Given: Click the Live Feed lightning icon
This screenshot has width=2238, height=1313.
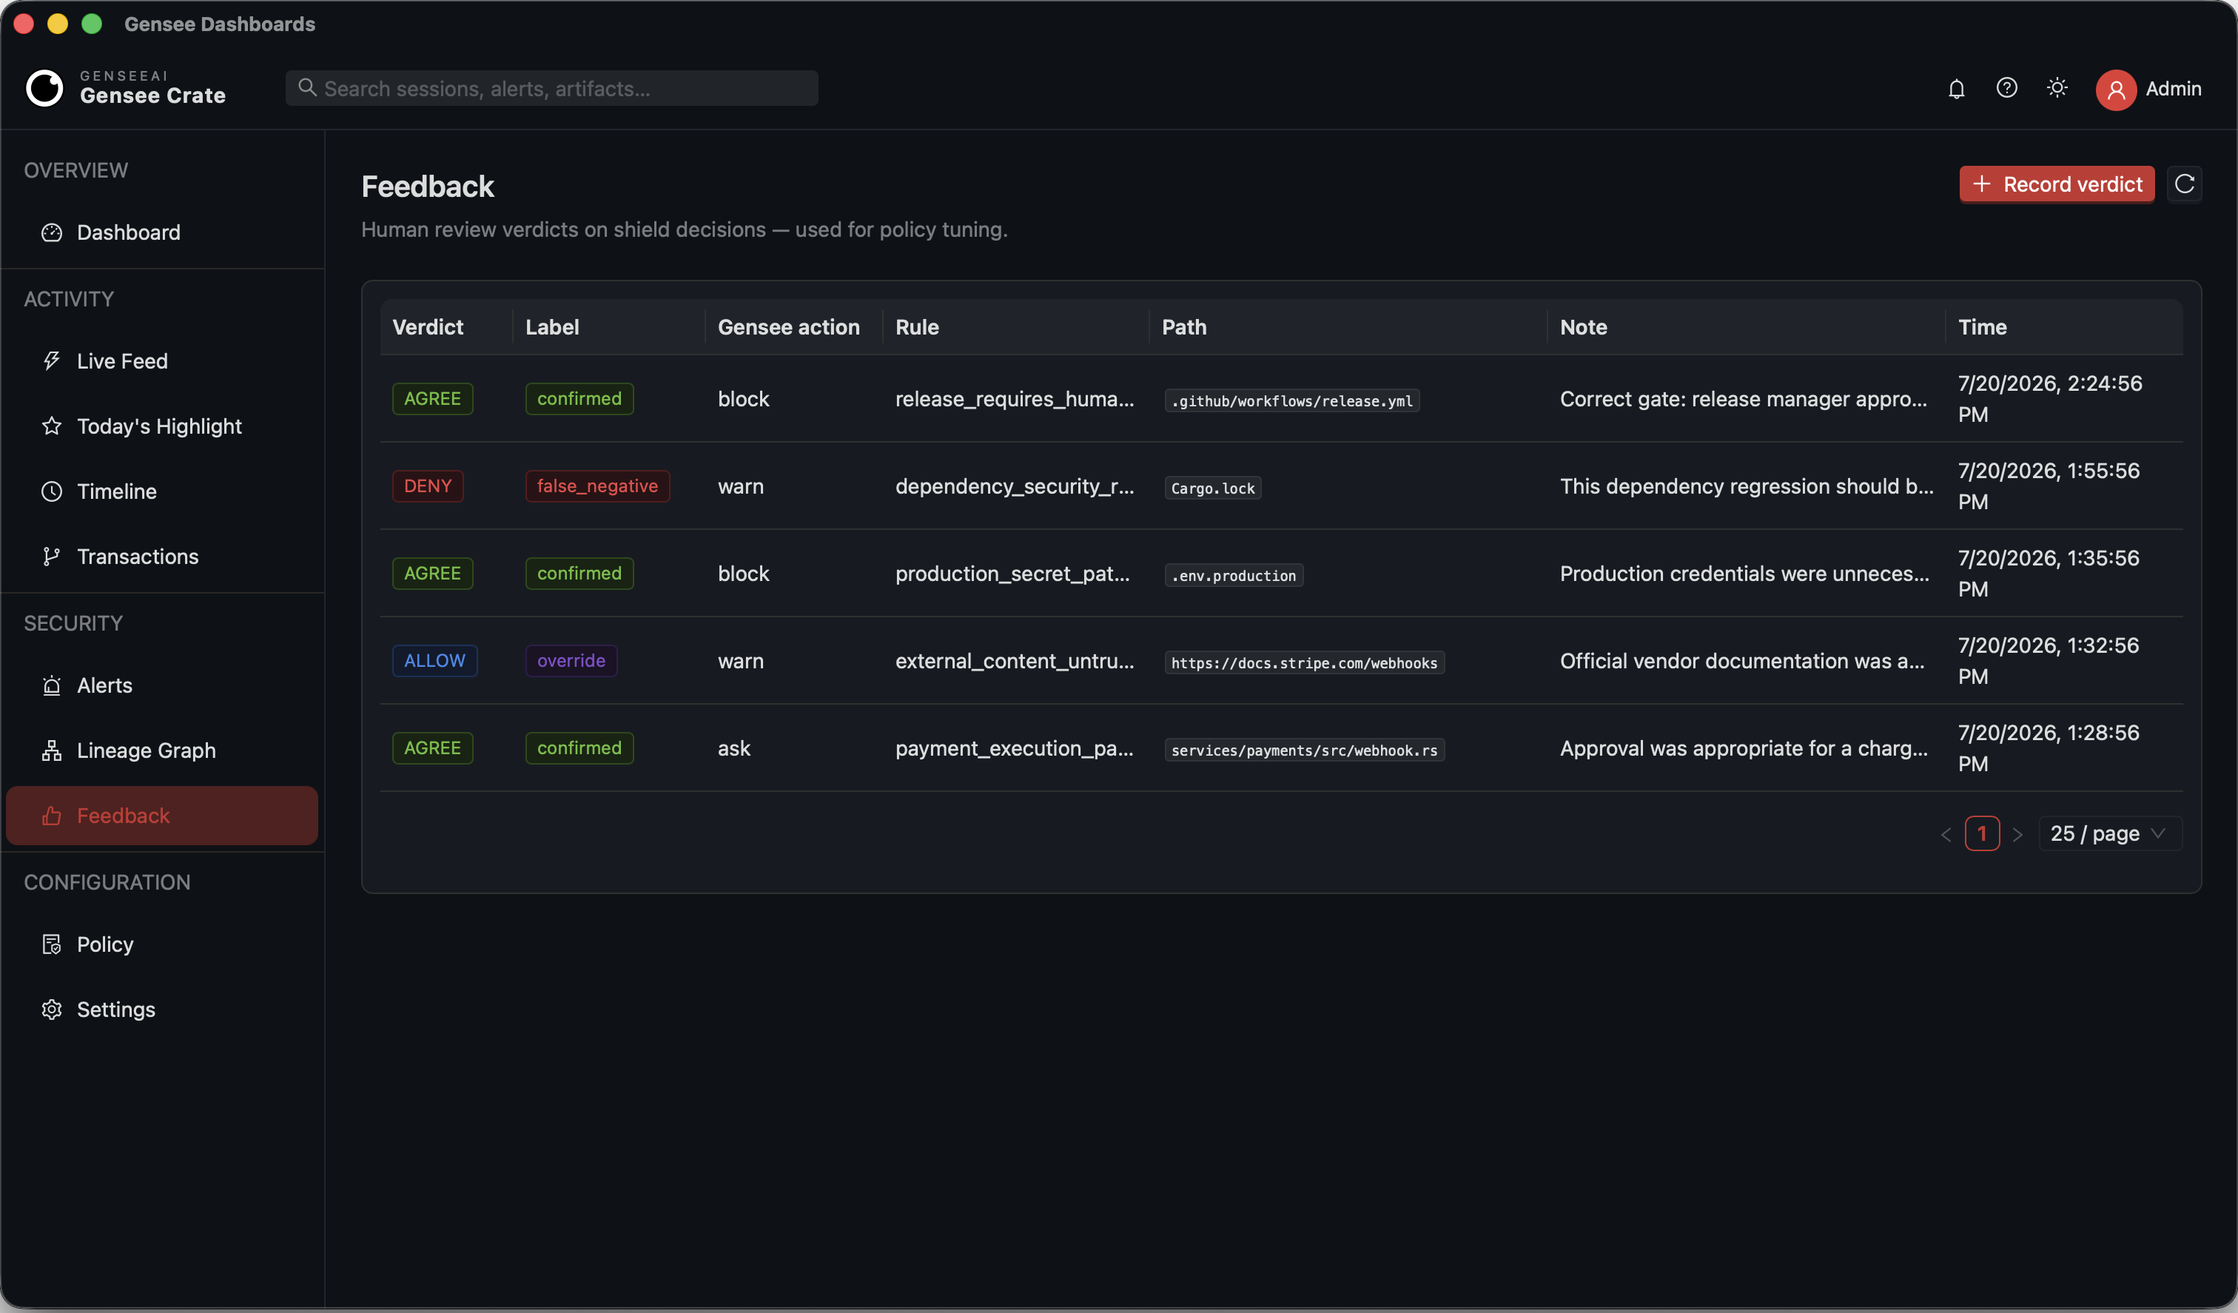Looking at the screenshot, I should click(x=52, y=362).
